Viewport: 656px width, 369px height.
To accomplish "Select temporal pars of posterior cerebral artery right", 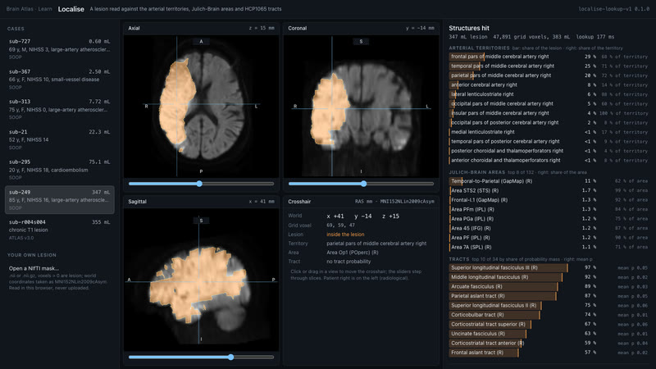I will point(548,141).
